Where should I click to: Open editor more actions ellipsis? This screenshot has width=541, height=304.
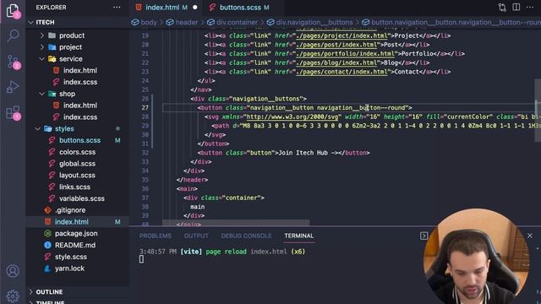pos(530,8)
